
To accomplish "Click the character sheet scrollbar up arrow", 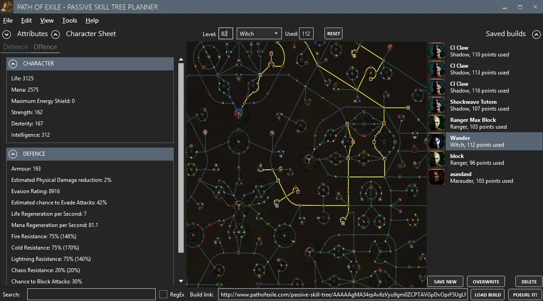I will click(x=181, y=60).
